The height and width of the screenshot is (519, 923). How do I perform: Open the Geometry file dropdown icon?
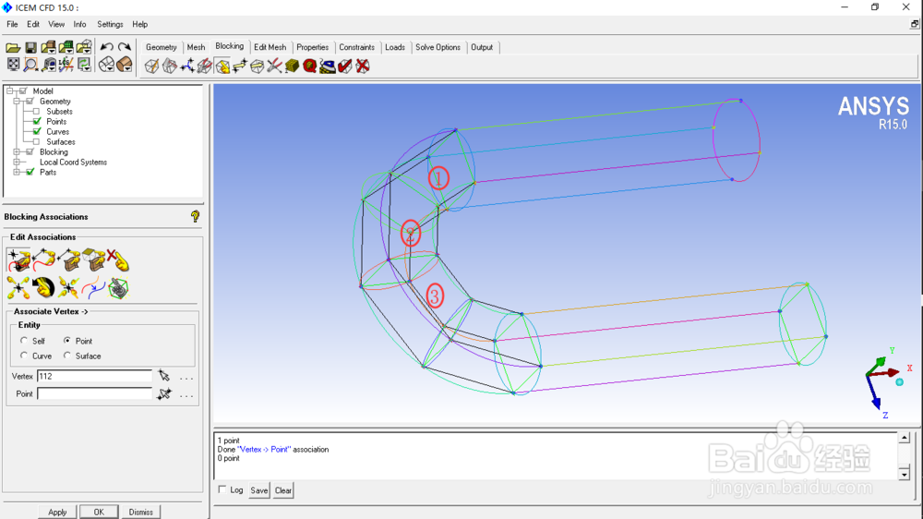pos(48,47)
